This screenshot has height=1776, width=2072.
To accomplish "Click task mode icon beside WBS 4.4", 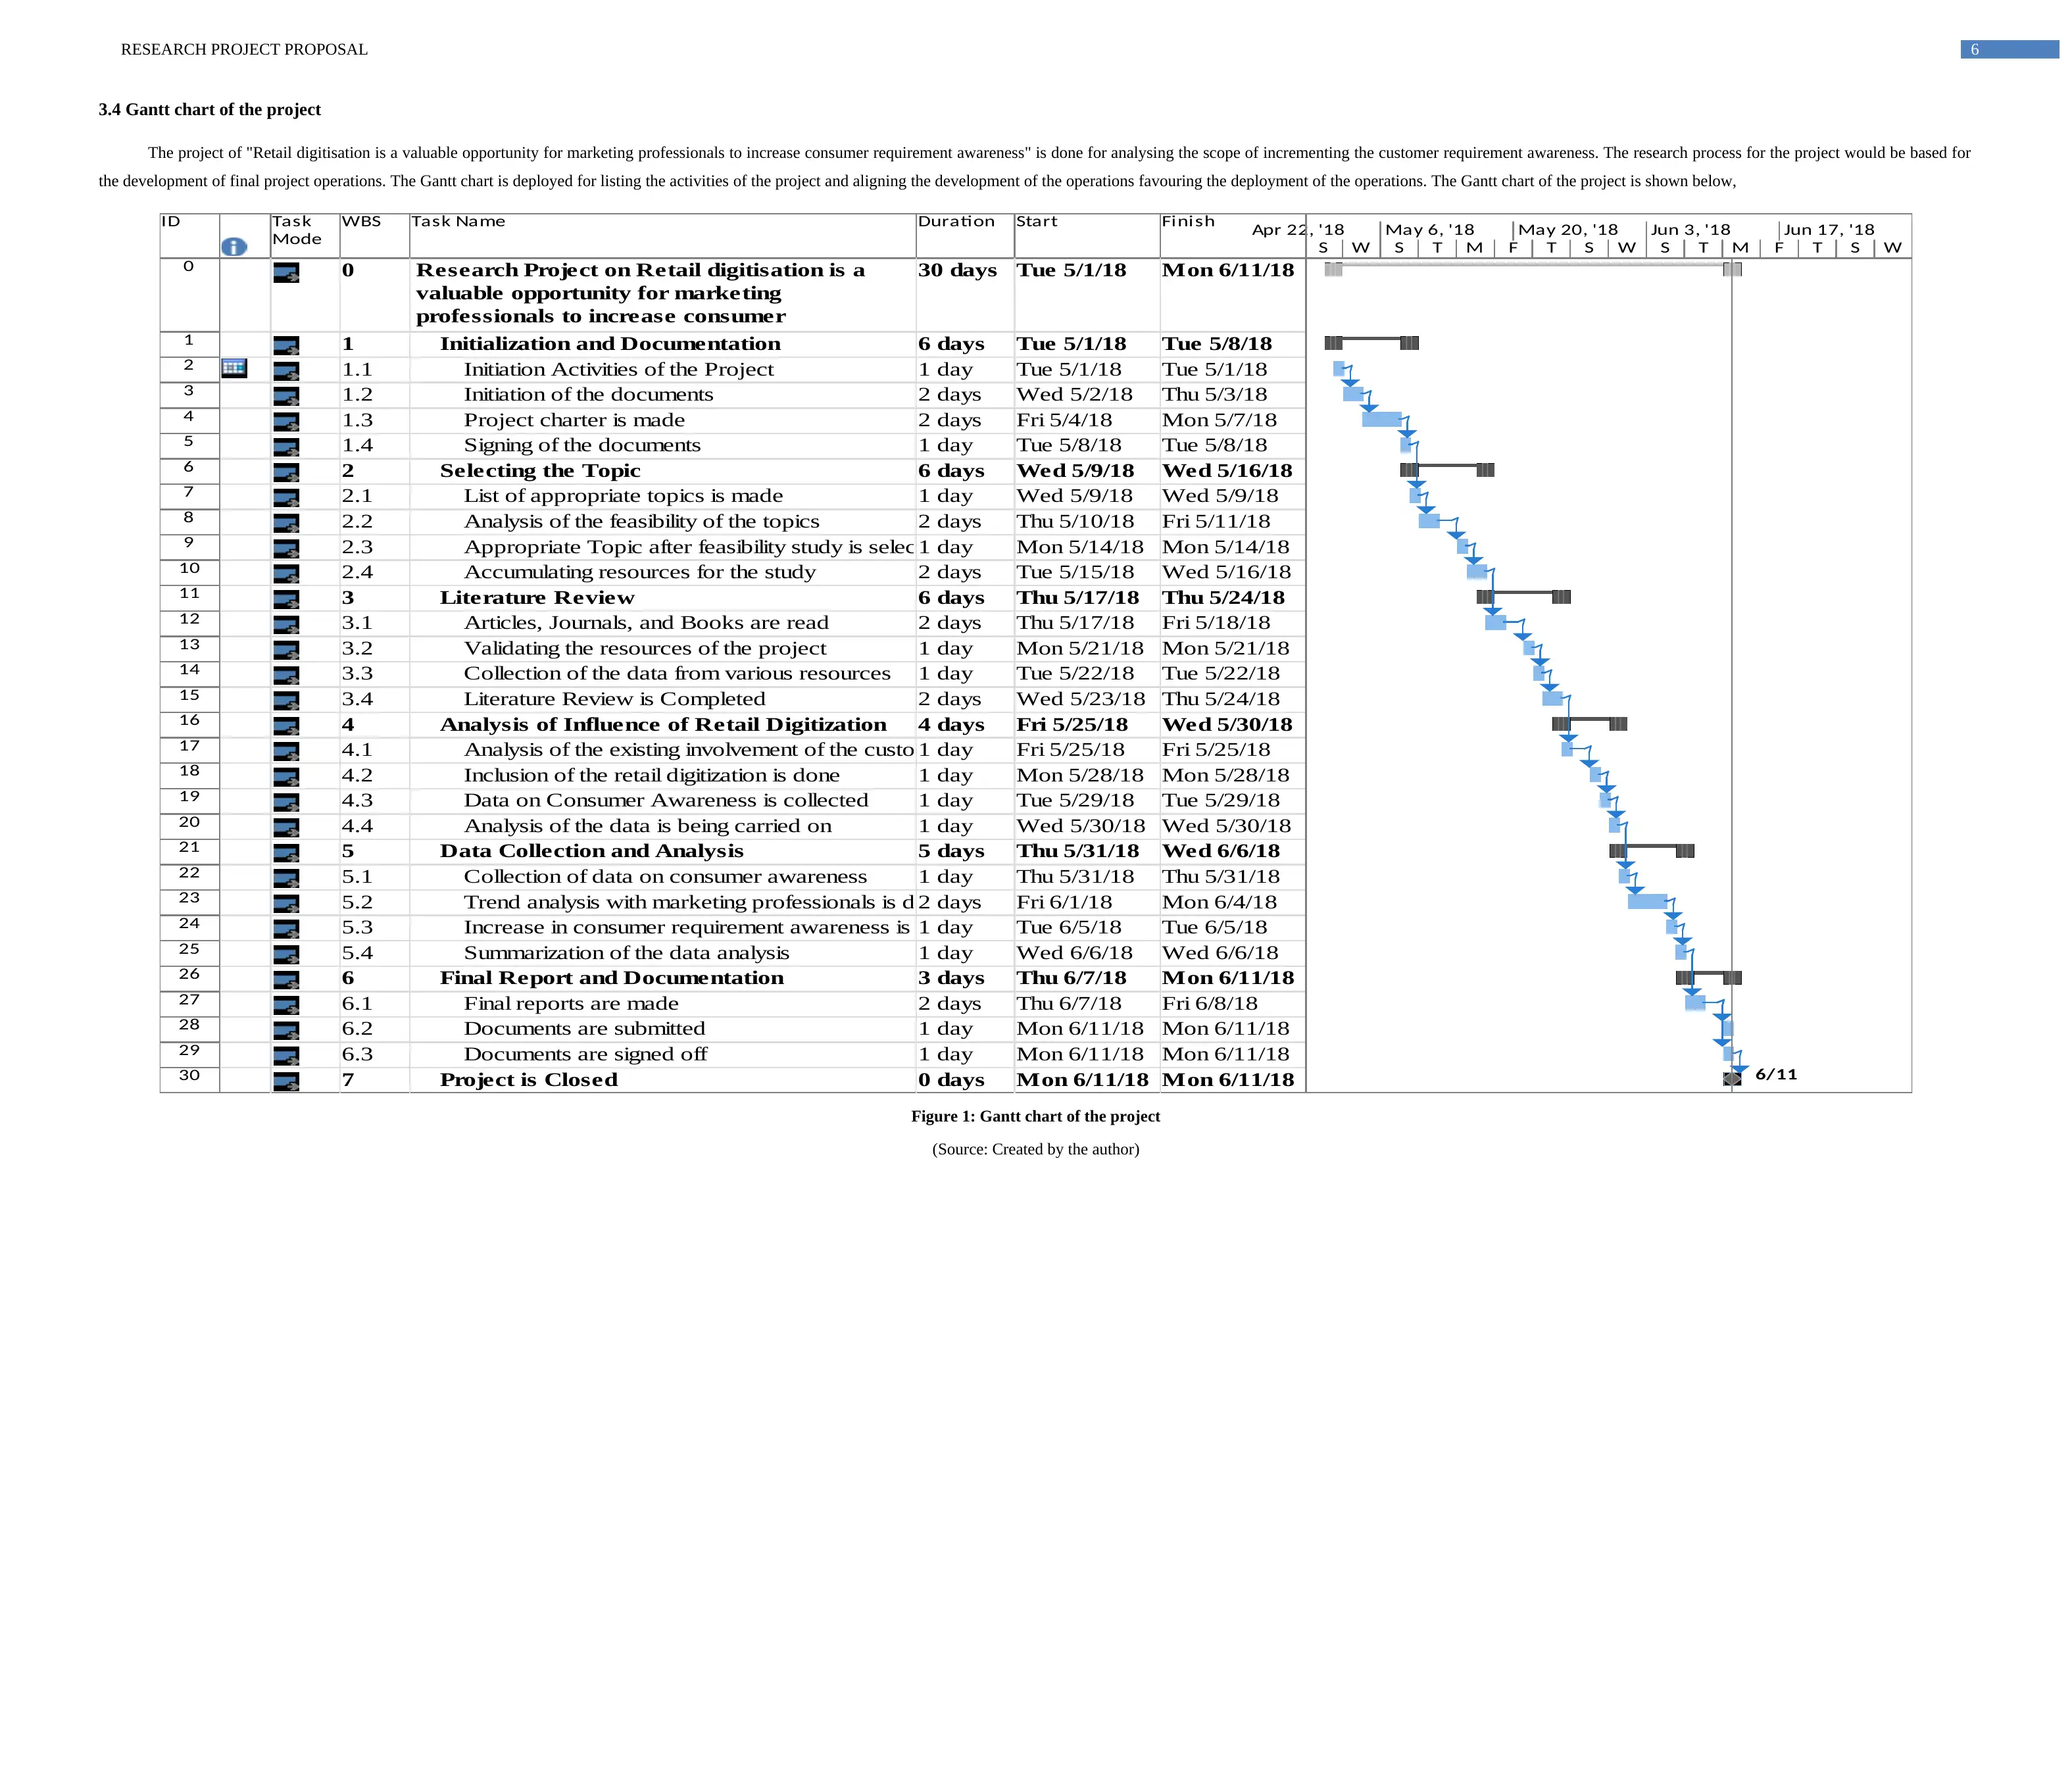I will click(286, 828).
